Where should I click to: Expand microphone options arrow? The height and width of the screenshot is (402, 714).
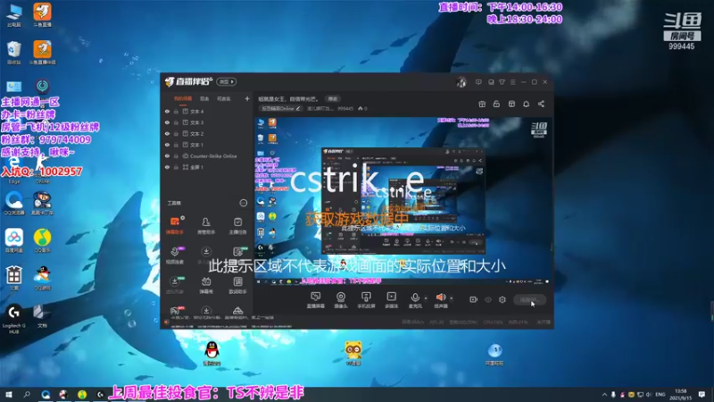tap(426, 298)
